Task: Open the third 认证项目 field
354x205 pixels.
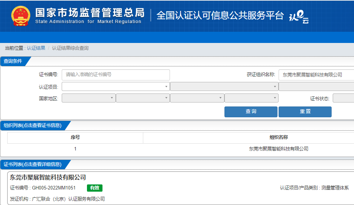Action: 316,87
